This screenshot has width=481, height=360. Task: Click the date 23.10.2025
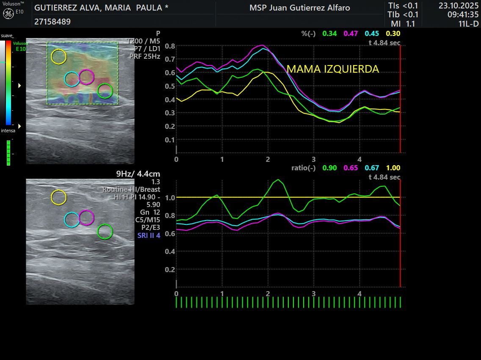click(x=458, y=5)
